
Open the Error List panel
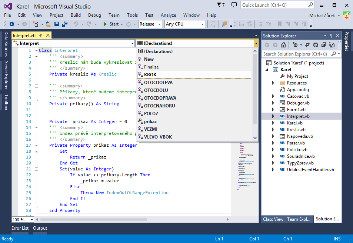20,228
